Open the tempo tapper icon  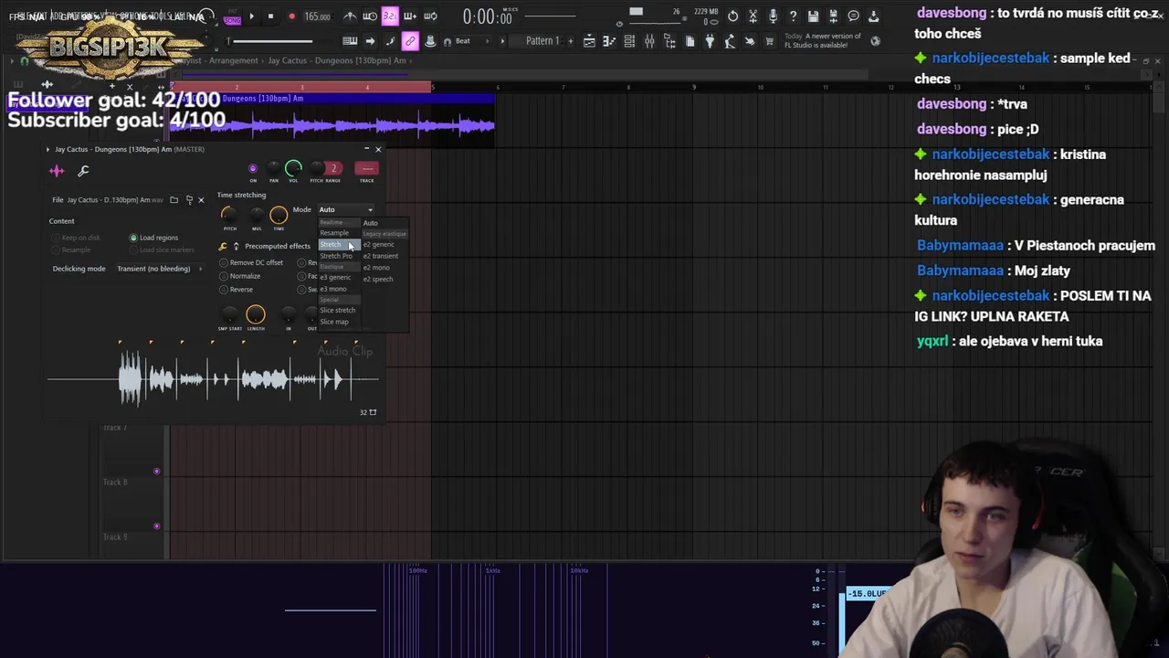[730, 41]
